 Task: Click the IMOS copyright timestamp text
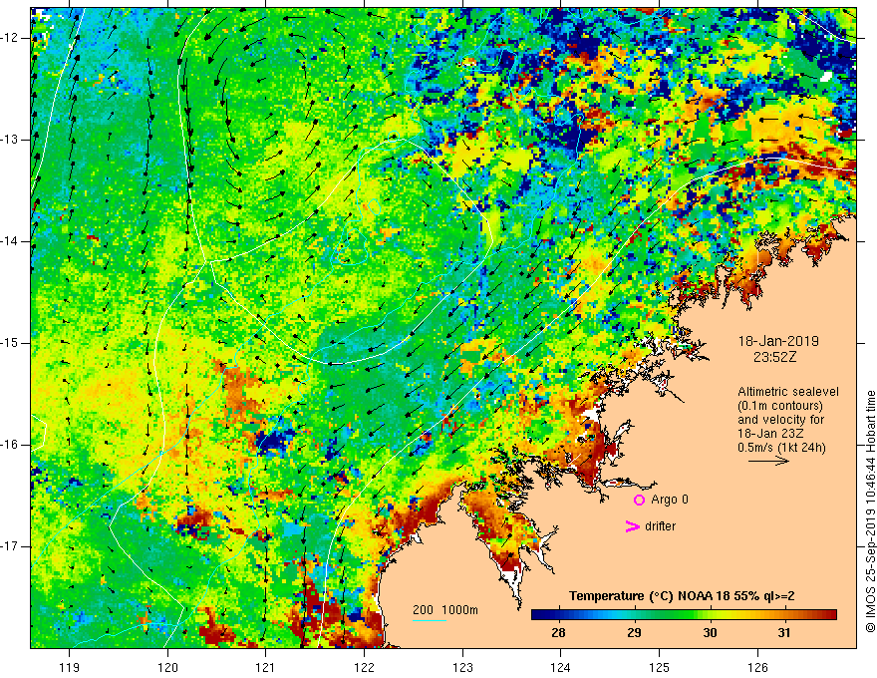click(870, 512)
